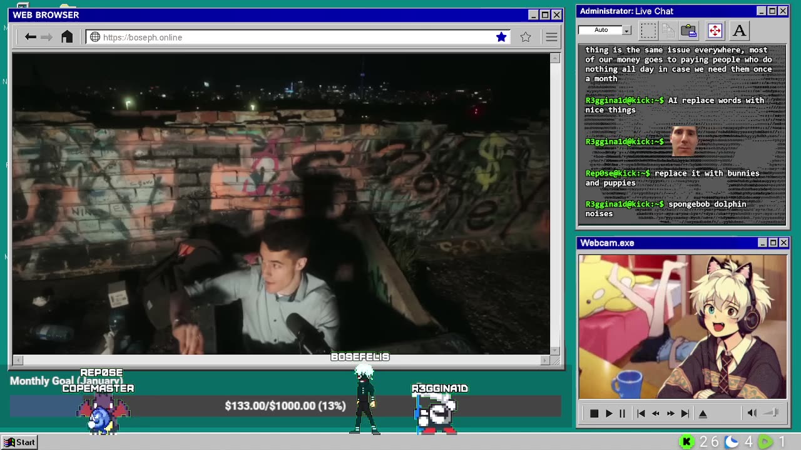This screenshot has height=450, width=801.
Task: Stop playback in Webcam.exe
Action: click(x=594, y=413)
